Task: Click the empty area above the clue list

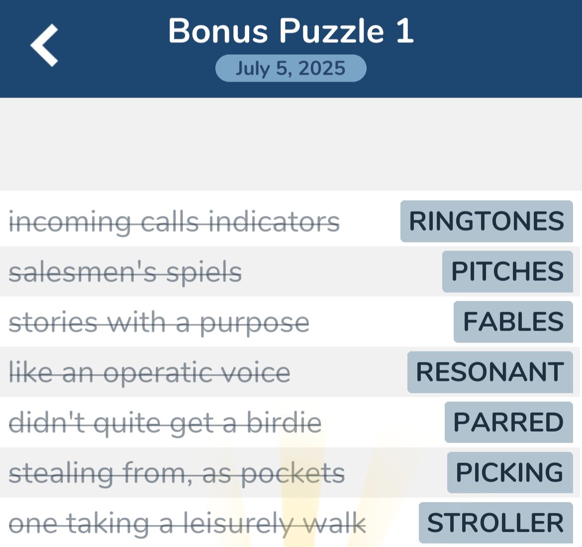Action: [x=291, y=144]
